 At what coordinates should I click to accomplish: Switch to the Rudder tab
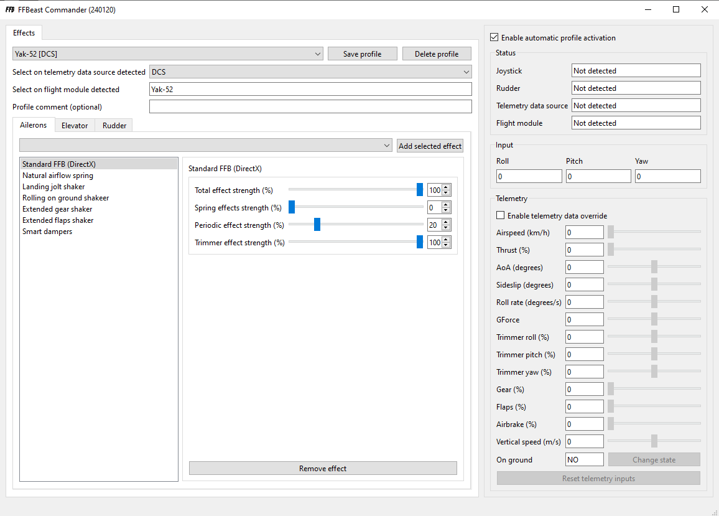click(x=114, y=125)
